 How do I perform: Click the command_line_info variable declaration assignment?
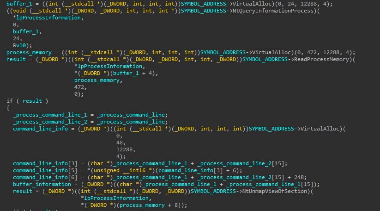(x=40, y=129)
